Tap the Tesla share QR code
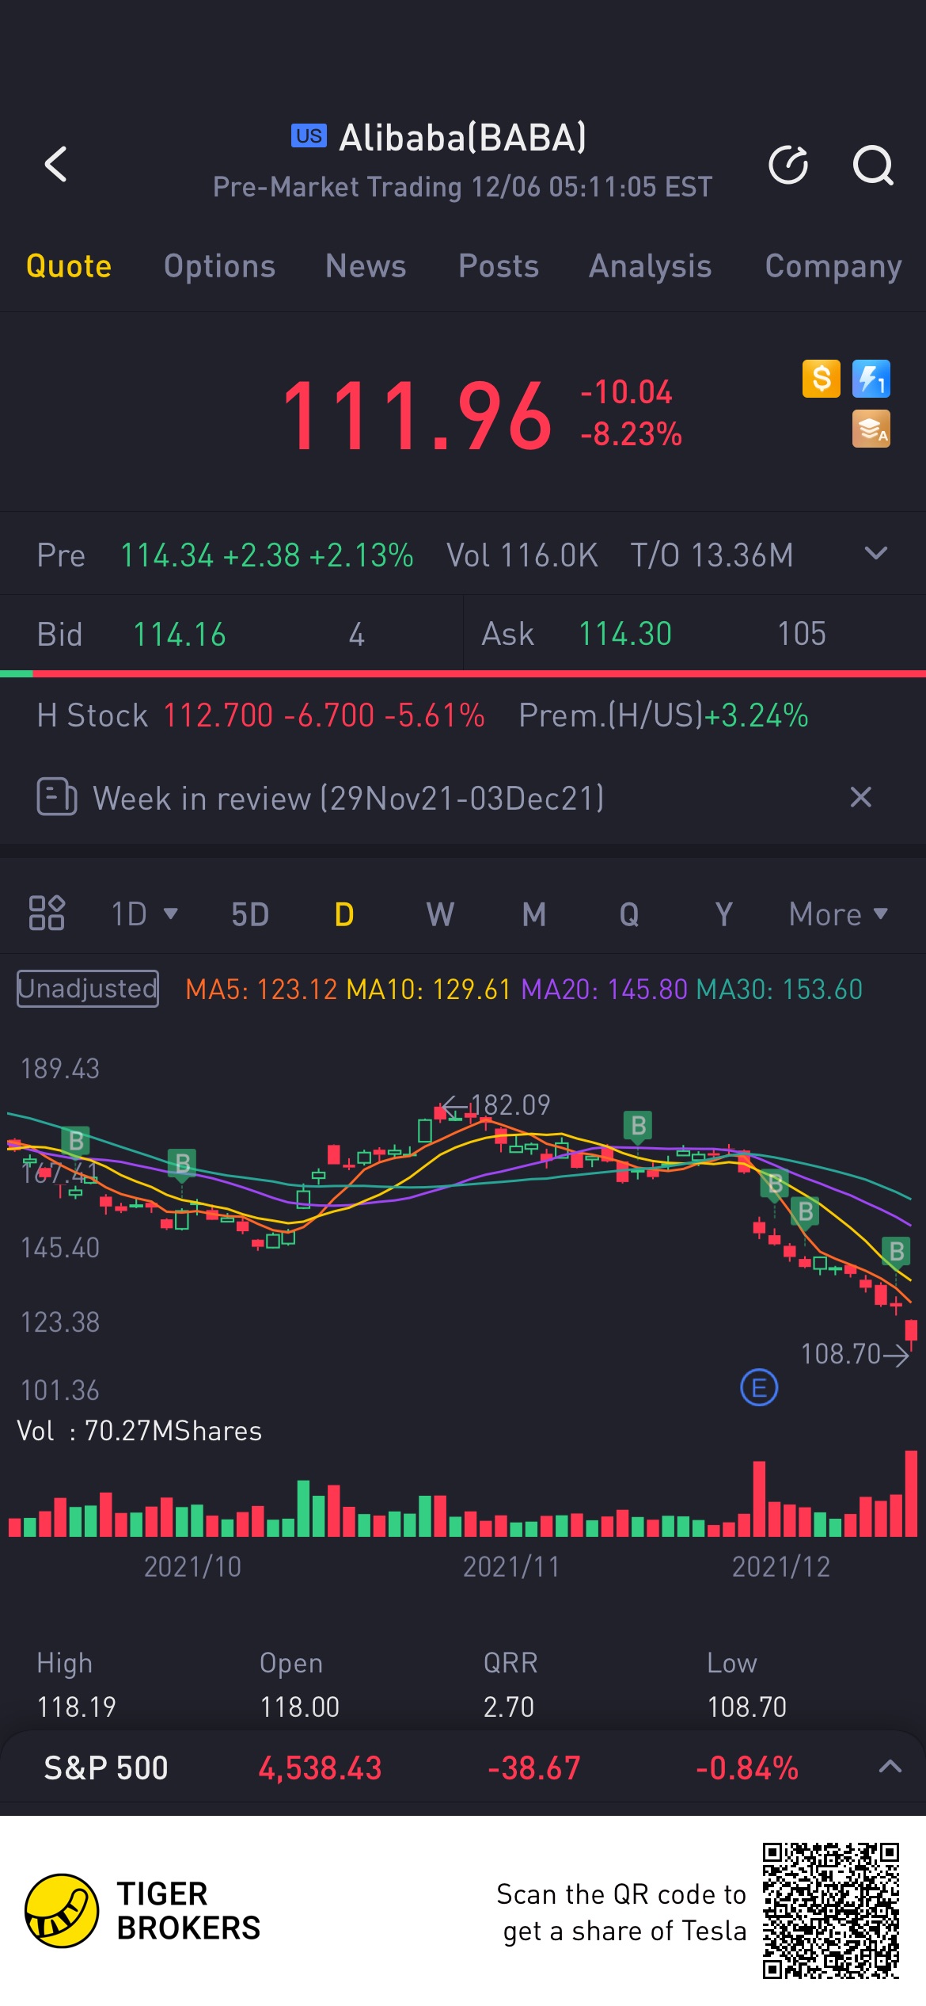 (x=831, y=1911)
